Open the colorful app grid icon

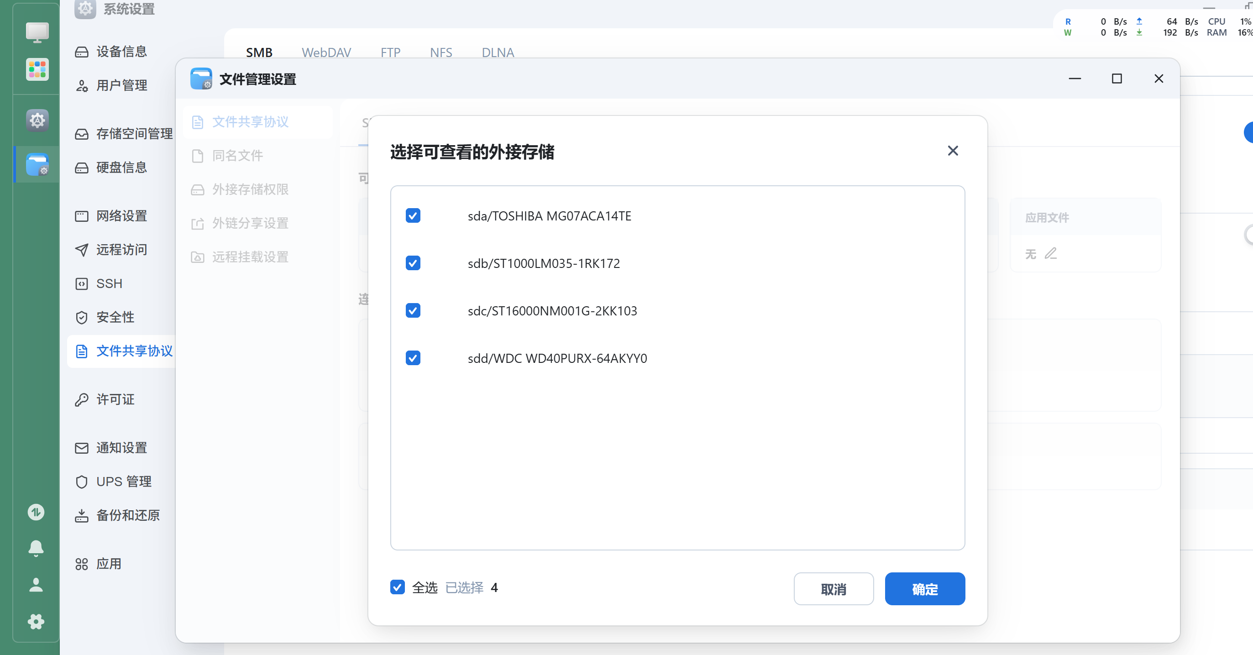(37, 69)
